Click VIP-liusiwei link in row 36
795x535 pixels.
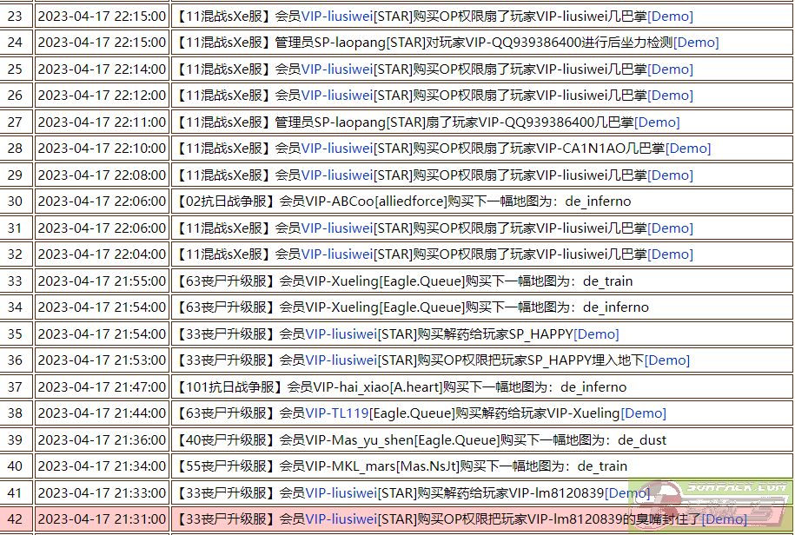point(341,360)
